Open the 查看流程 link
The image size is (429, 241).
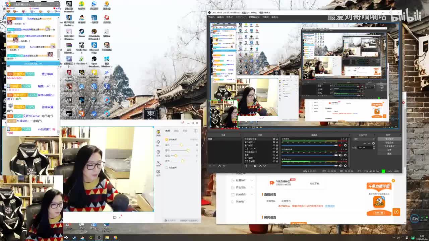330,206
